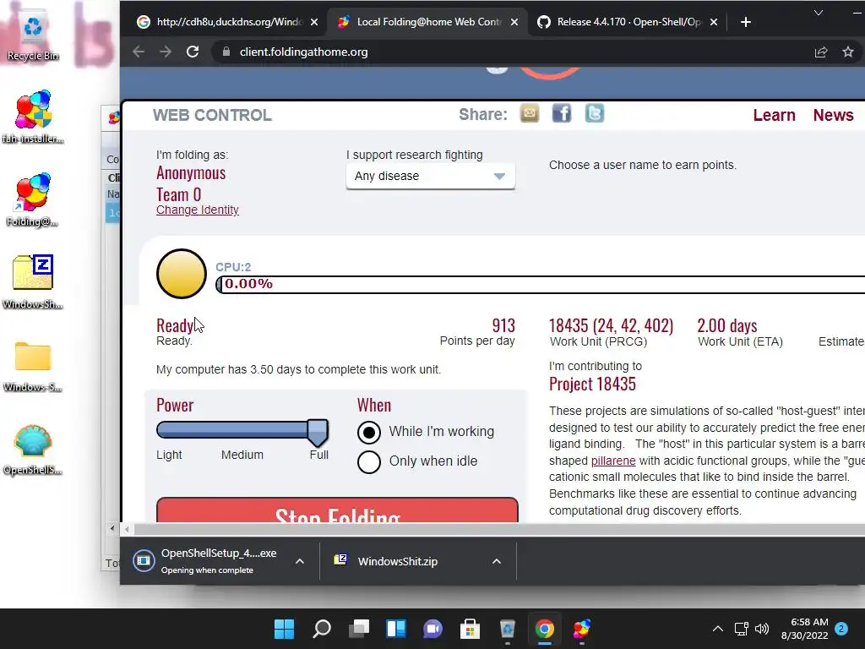Screen dimensions: 865x649
Task: Open Any disease dropdown
Action: [x=430, y=176]
